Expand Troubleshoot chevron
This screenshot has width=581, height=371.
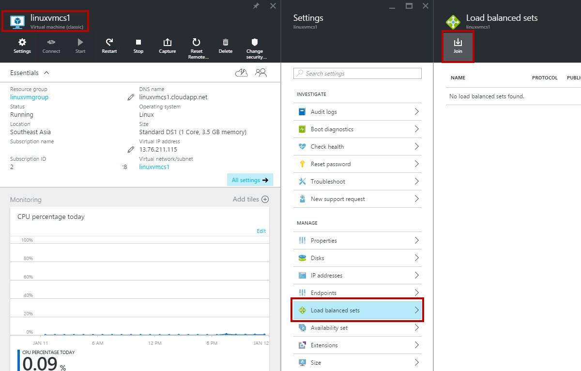coord(416,181)
